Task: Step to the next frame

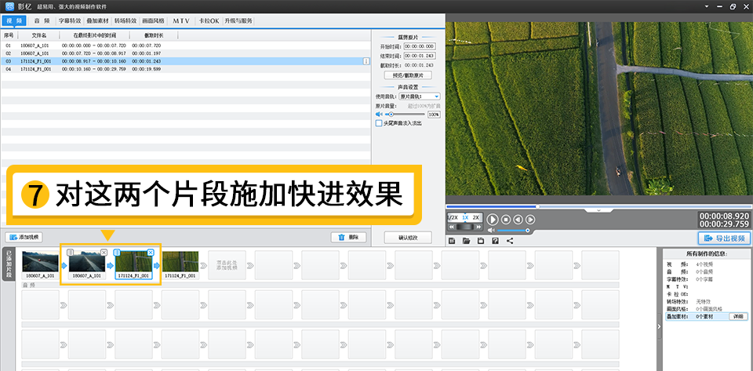Action: point(530,220)
